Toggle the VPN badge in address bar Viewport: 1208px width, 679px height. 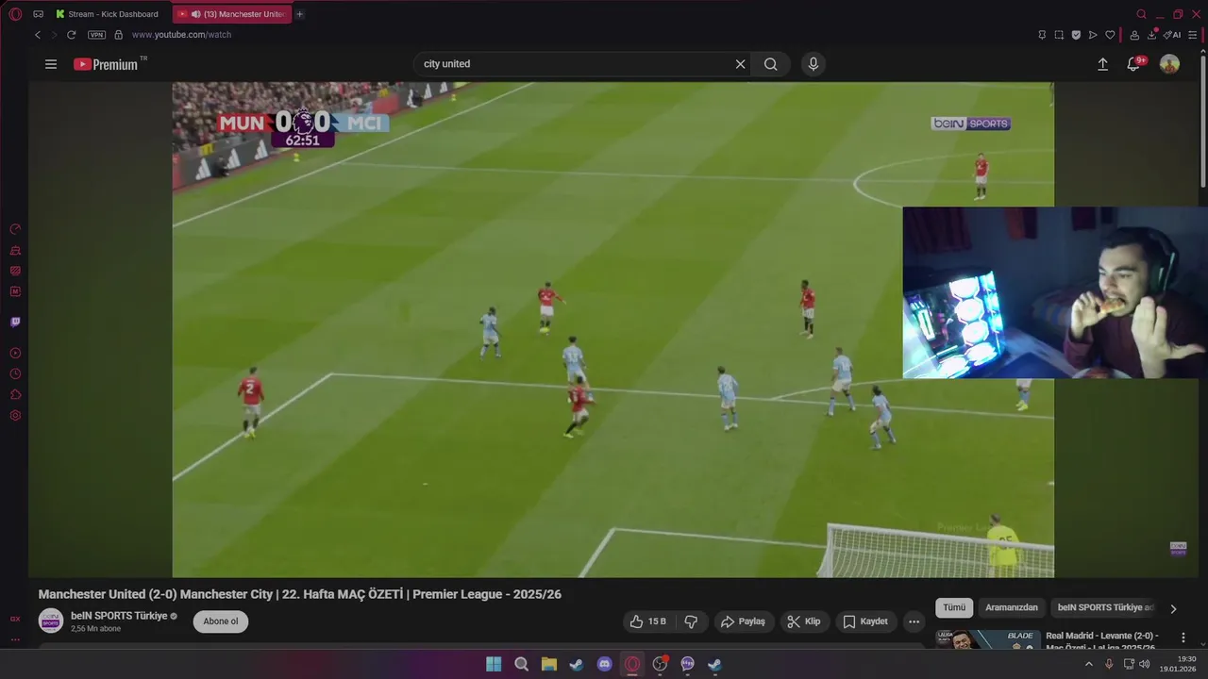[x=96, y=35]
